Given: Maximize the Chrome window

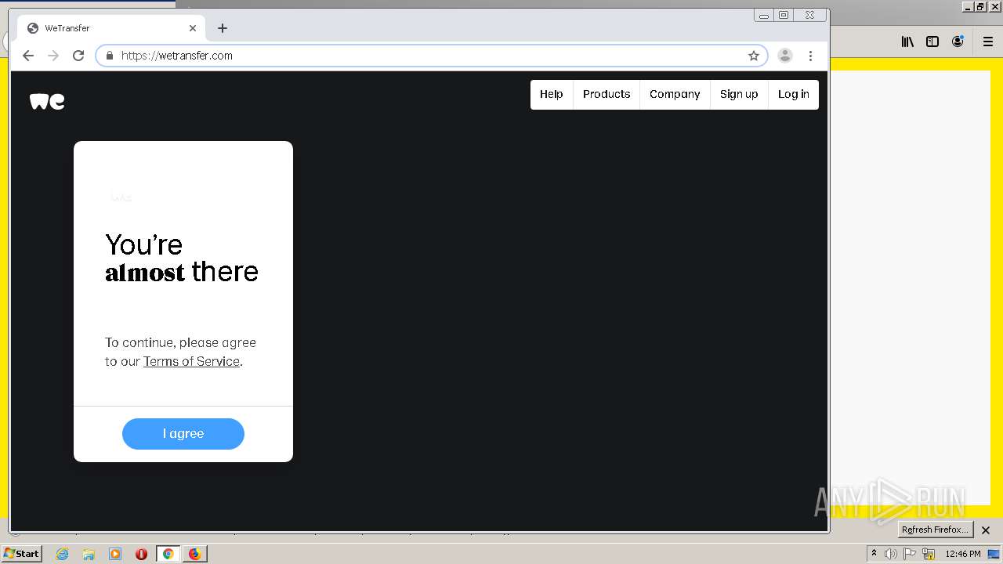Looking at the screenshot, I should coord(784,15).
